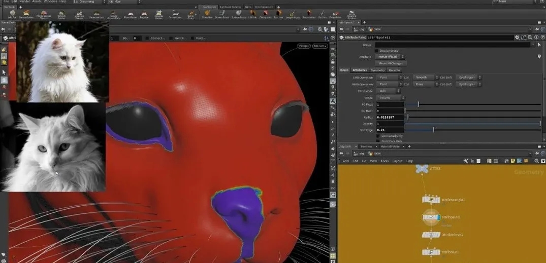Viewport: 546px width, 263px height.
Task: Select the Length Adjust brush tool
Action: [292, 15]
